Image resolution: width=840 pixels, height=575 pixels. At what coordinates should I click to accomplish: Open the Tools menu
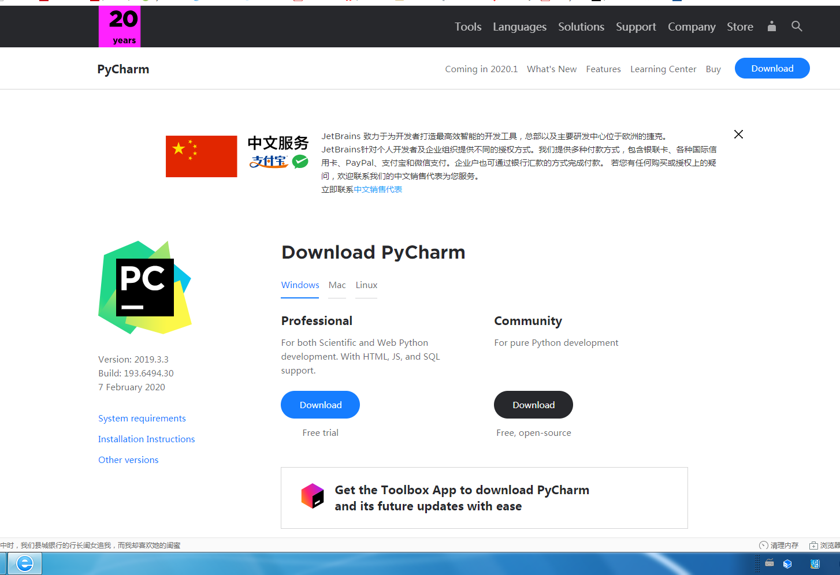click(x=468, y=27)
